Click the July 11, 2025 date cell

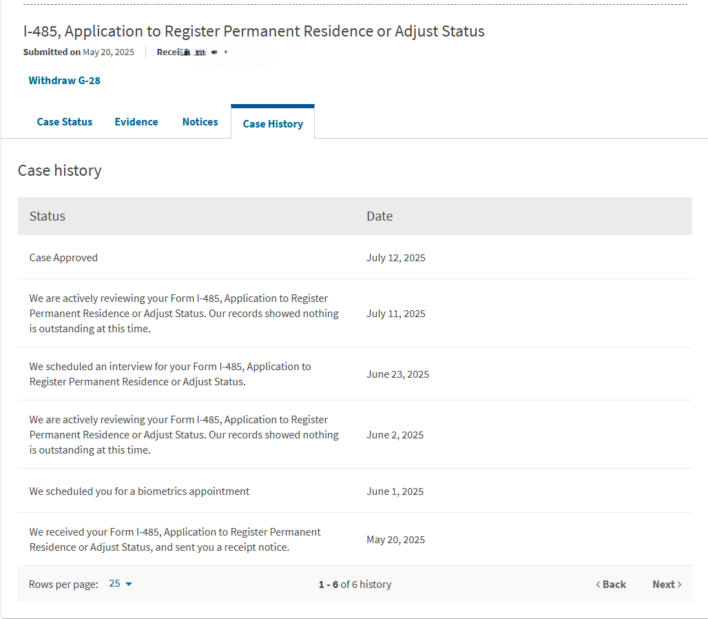[396, 314]
